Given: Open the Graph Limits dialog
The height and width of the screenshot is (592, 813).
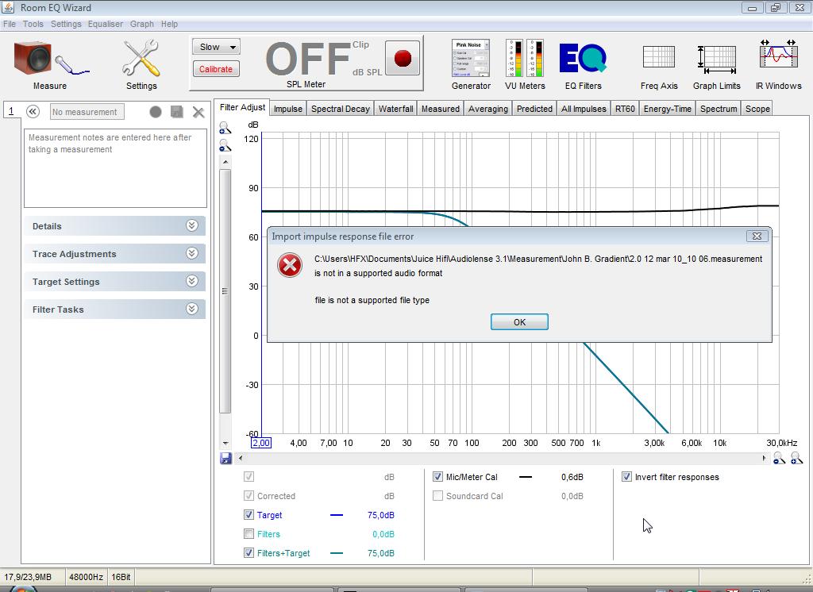Looking at the screenshot, I should (x=716, y=59).
